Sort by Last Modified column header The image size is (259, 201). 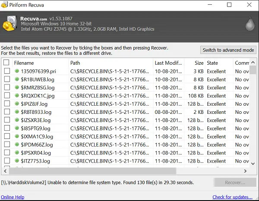tap(168, 63)
